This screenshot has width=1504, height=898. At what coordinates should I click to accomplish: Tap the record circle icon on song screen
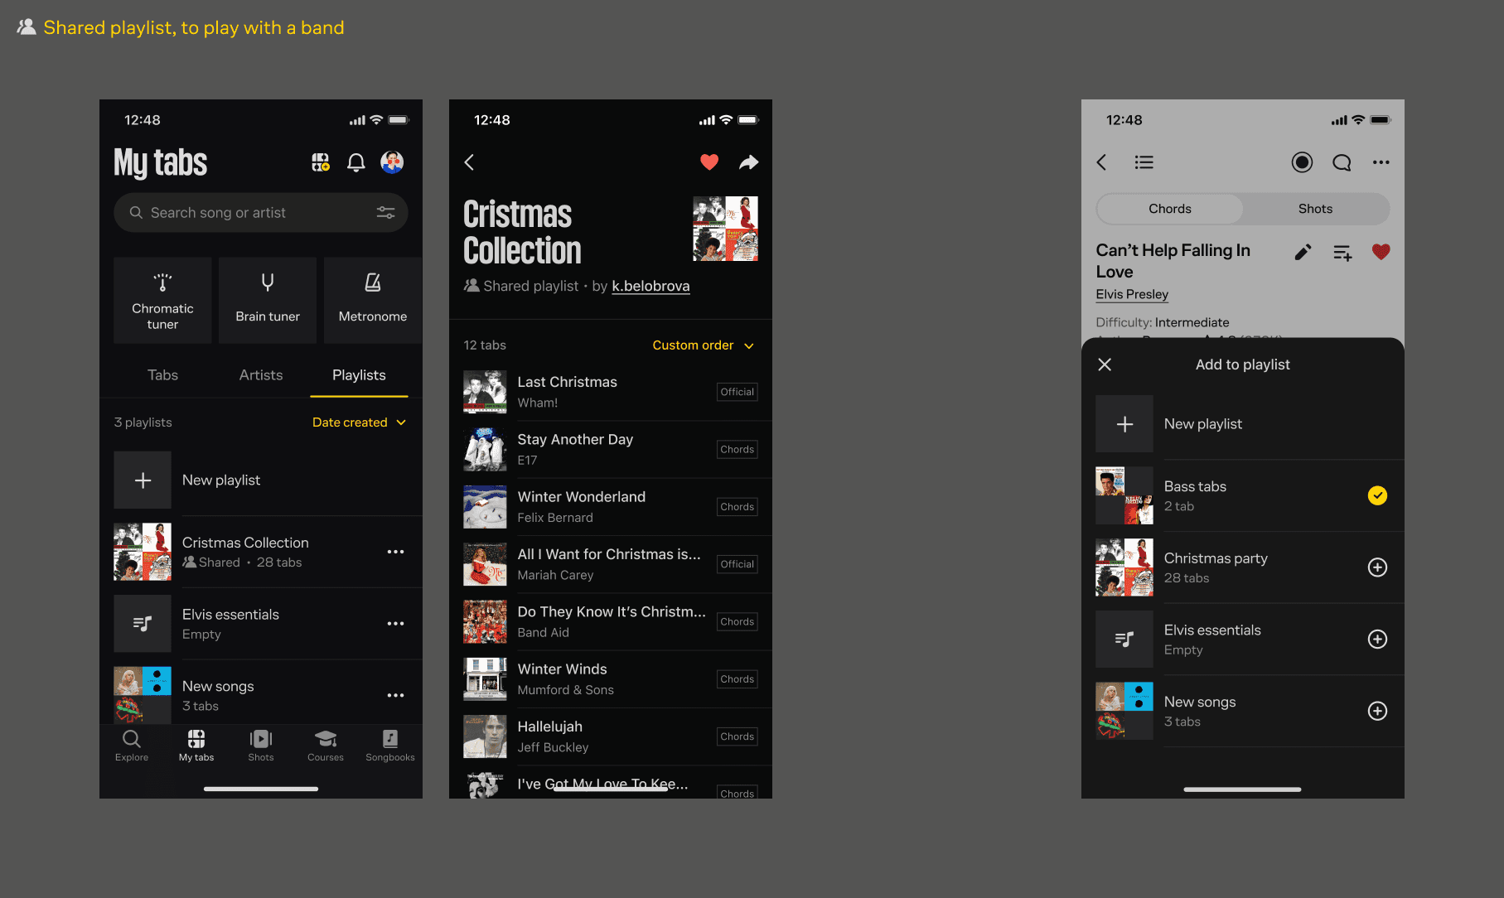pos(1302,162)
